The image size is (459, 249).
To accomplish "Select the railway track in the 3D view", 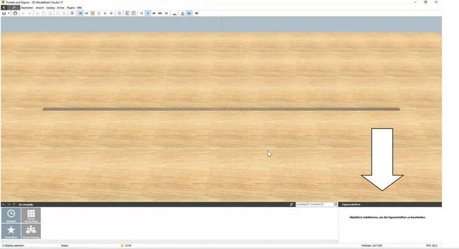I will pyautogui.click(x=222, y=109).
